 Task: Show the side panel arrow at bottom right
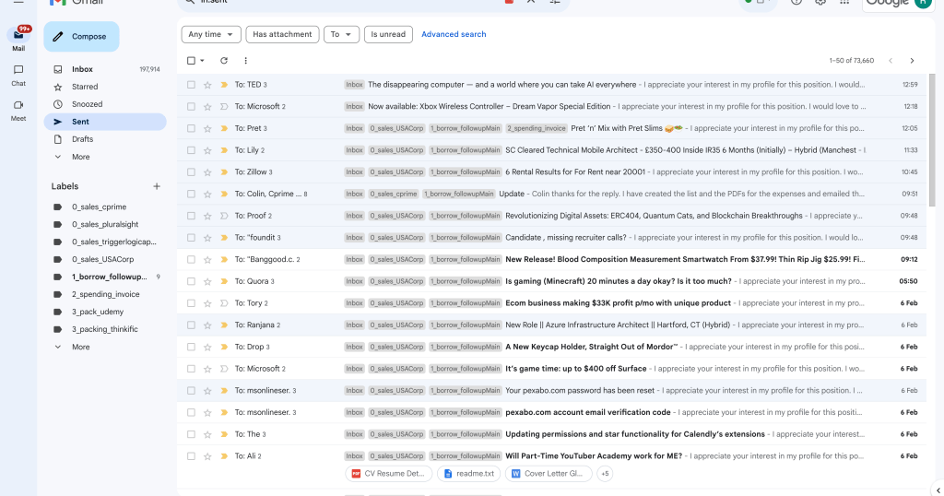[x=938, y=490]
